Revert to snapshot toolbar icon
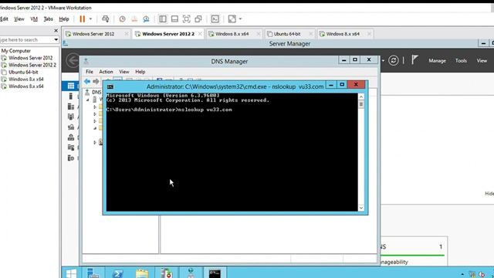494x278 pixels. (x=134, y=19)
